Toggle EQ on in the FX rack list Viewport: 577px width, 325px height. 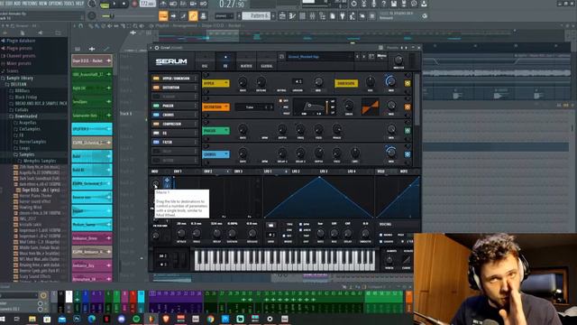tap(156, 133)
